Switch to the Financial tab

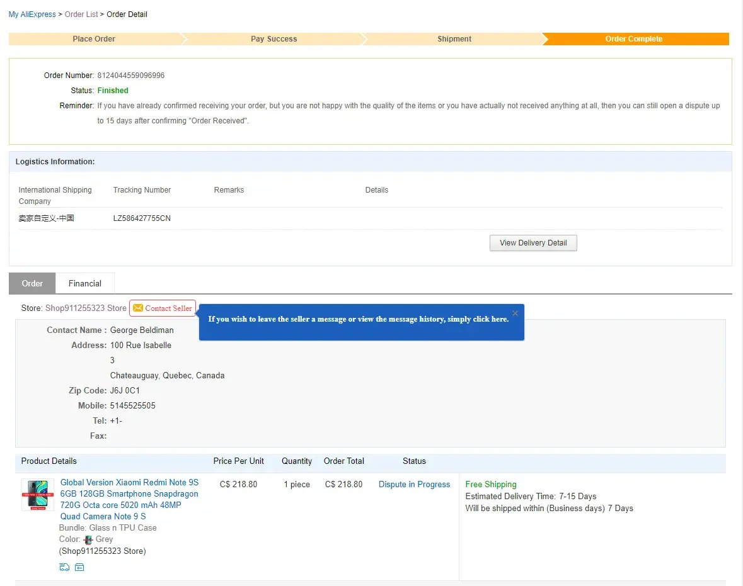click(x=85, y=283)
